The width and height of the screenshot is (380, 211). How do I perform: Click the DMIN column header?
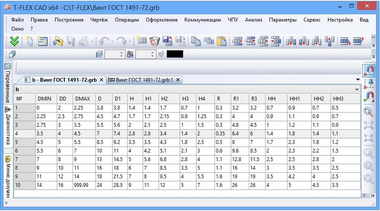pyautogui.click(x=46, y=99)
